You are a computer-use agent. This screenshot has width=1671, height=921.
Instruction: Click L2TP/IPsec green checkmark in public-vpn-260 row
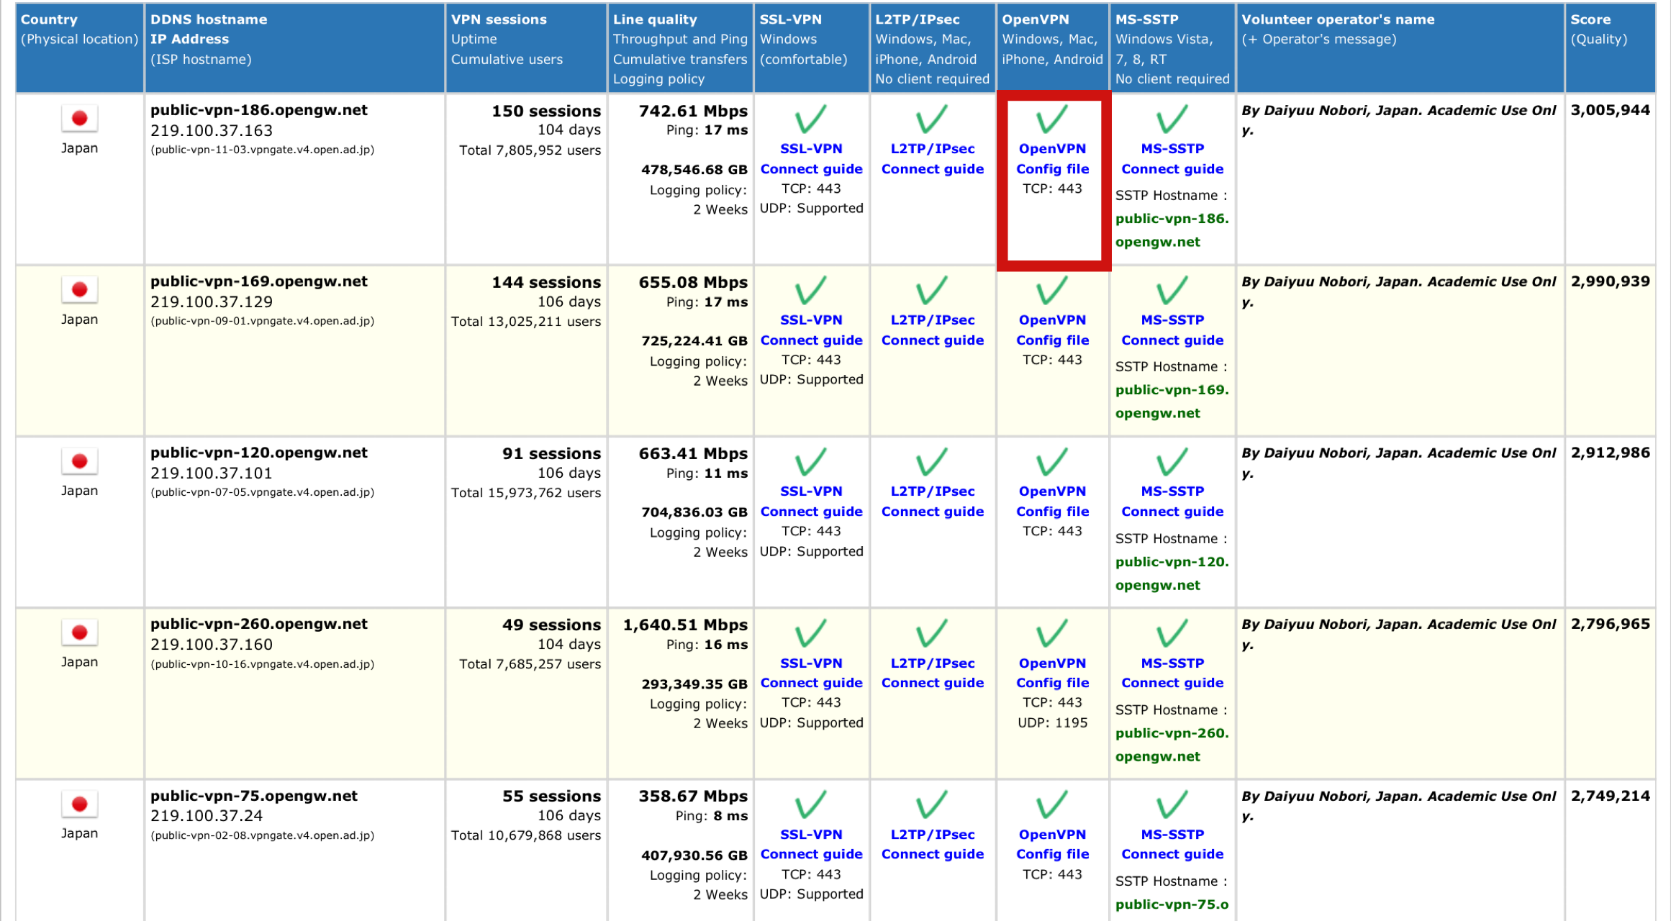(932, 634)
